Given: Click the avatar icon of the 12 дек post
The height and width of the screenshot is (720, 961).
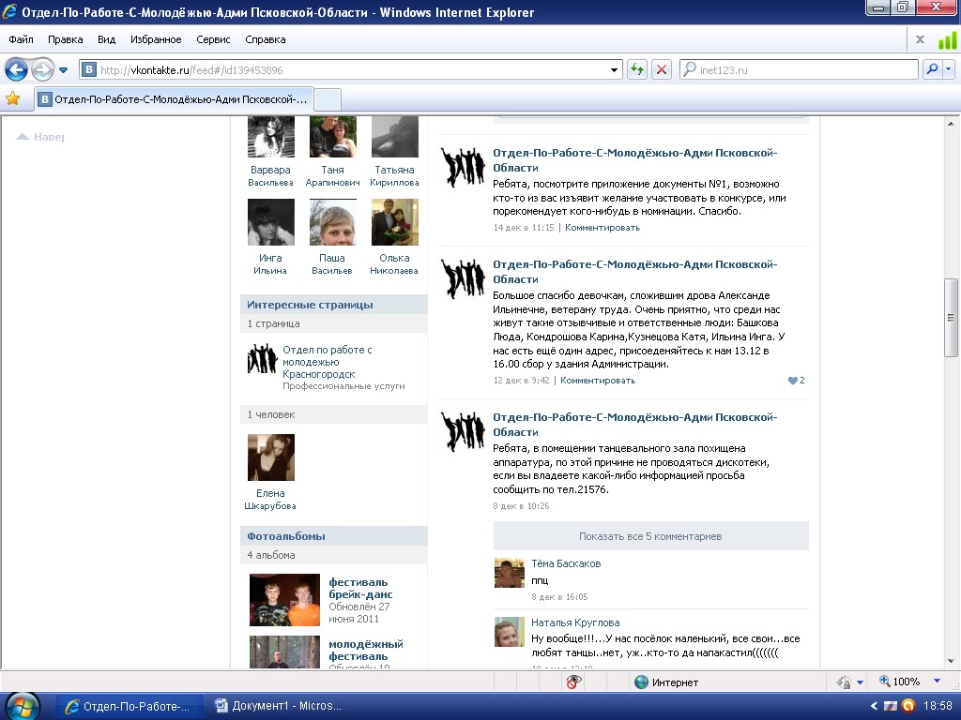Looking at the screenshot, I should (x=463, y=277).
